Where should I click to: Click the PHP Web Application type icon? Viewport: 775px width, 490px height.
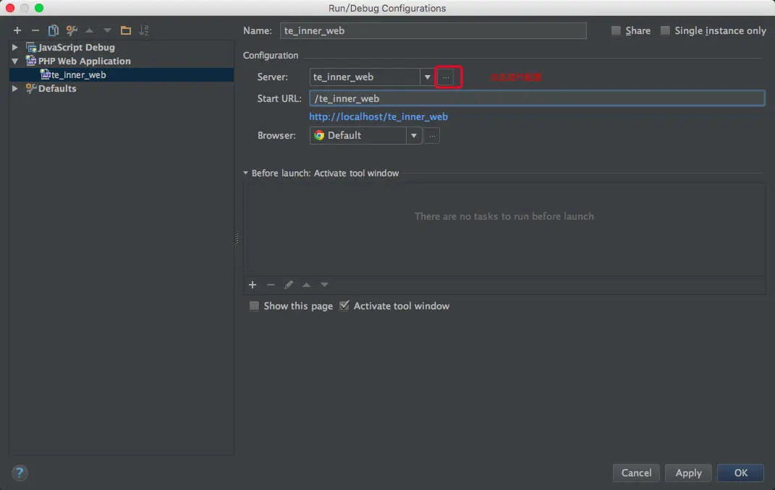point(31,61)
